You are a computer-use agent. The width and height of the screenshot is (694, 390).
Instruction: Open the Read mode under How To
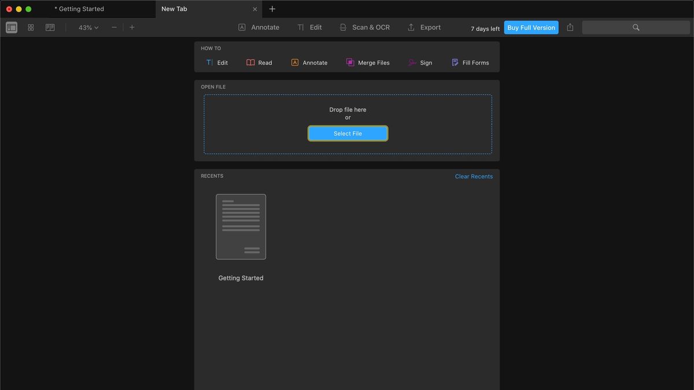(259, 62)
